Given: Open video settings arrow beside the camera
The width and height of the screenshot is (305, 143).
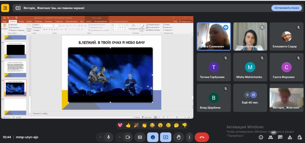Looking at the screenshot, I should pos(120,137).
